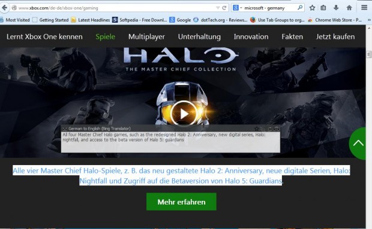Reload the page with the refresh icon
Image resolution: width=372 pixels, height=229 pixels.
(224, 8)
